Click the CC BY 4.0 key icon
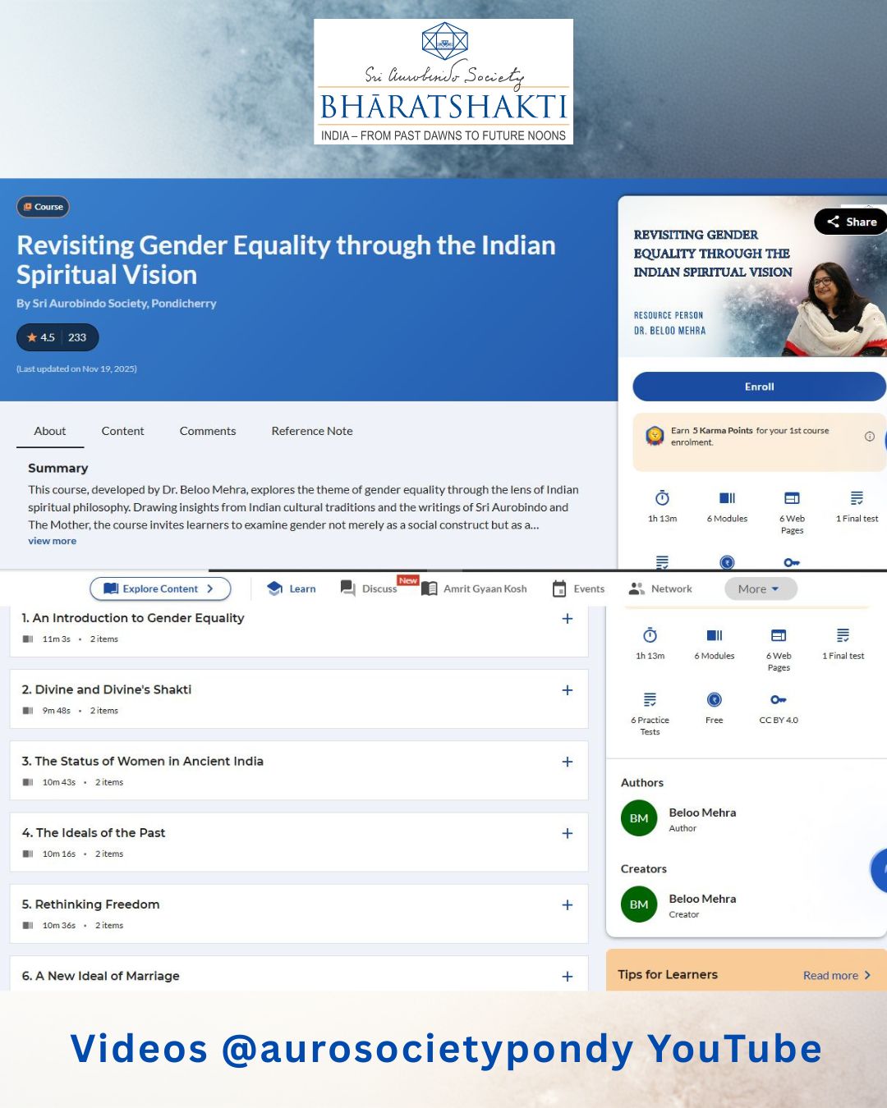 coord(779,700)
